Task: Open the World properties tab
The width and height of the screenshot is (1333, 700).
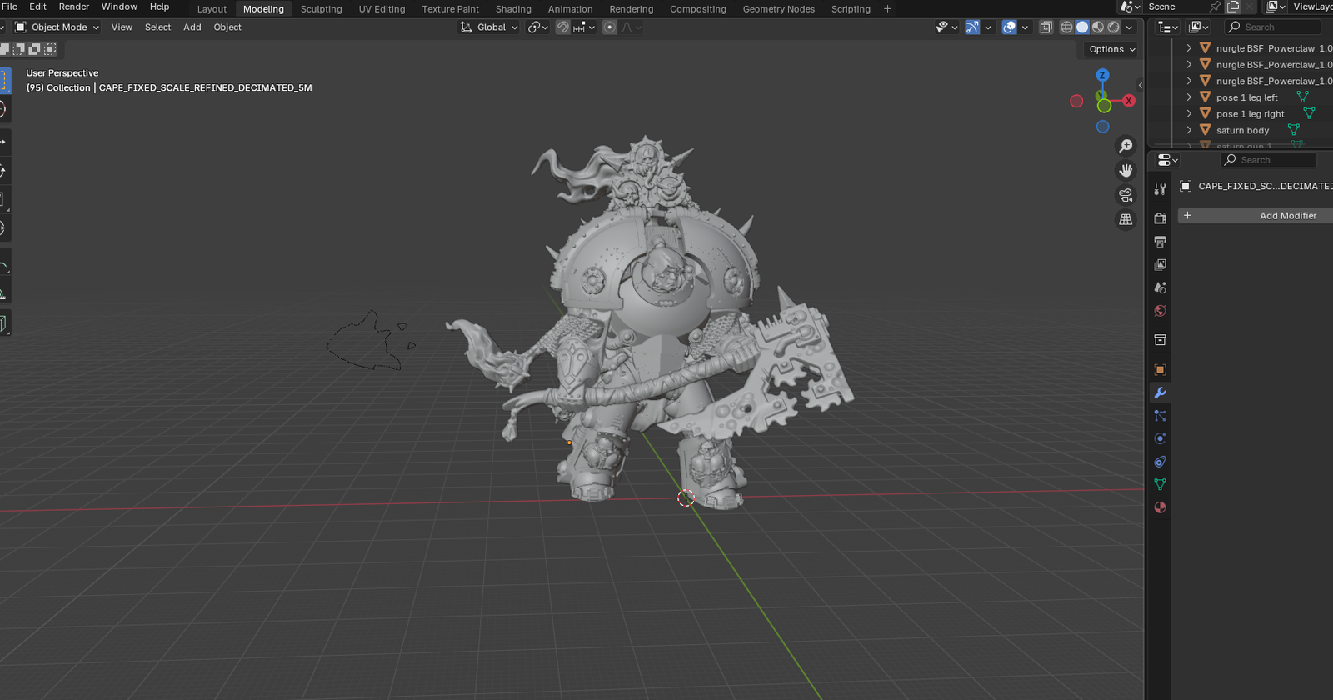Action: (x=1160, y=311)
